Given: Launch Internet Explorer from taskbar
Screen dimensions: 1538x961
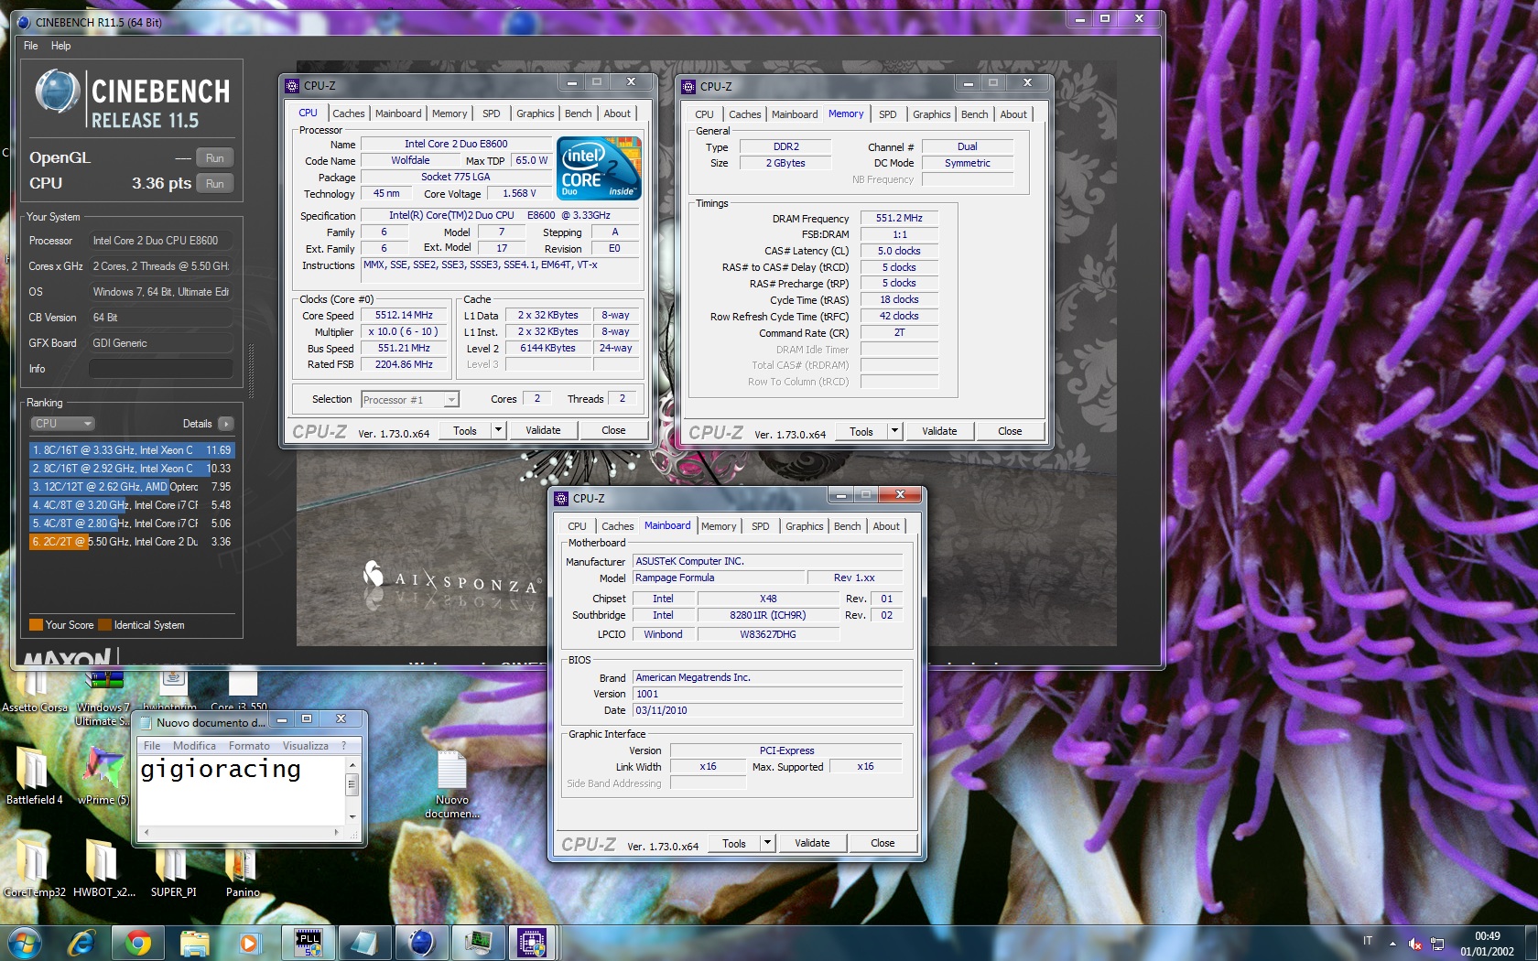Looking at the screenshot, I should [x=81, y=942].
